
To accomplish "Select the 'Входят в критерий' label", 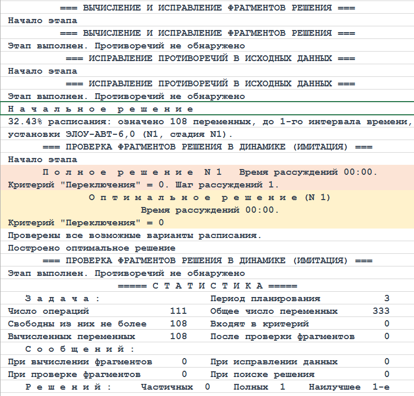I will pyautogui.click(x=259, y=324).
